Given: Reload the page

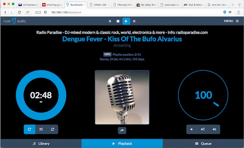Looking at the screenshot, I should [20, 12].
